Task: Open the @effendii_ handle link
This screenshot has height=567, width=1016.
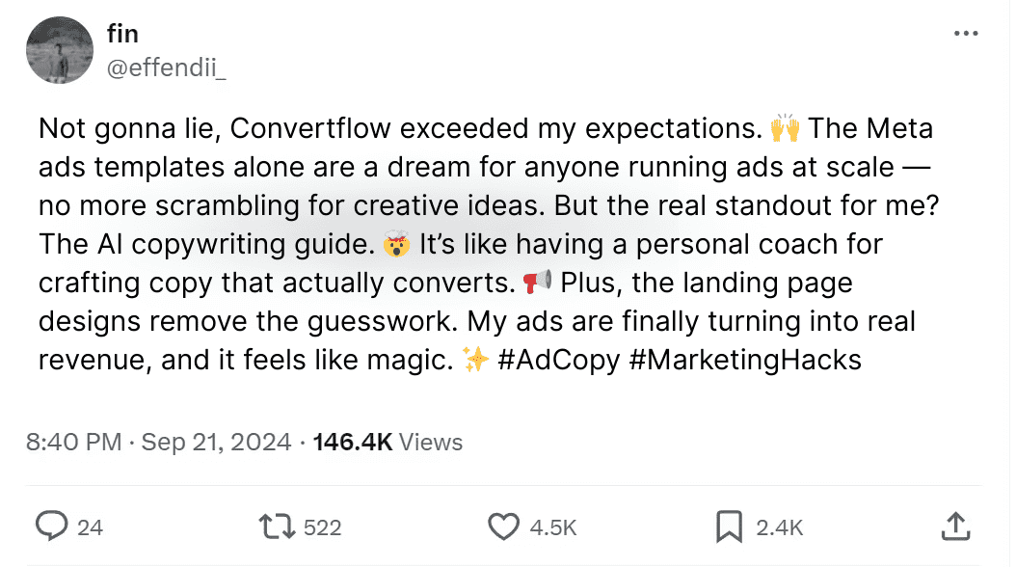Action: [166, 68]
